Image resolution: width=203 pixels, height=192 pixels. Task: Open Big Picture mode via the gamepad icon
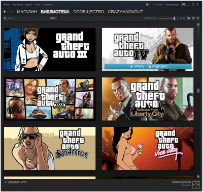[x=183, y=5]
